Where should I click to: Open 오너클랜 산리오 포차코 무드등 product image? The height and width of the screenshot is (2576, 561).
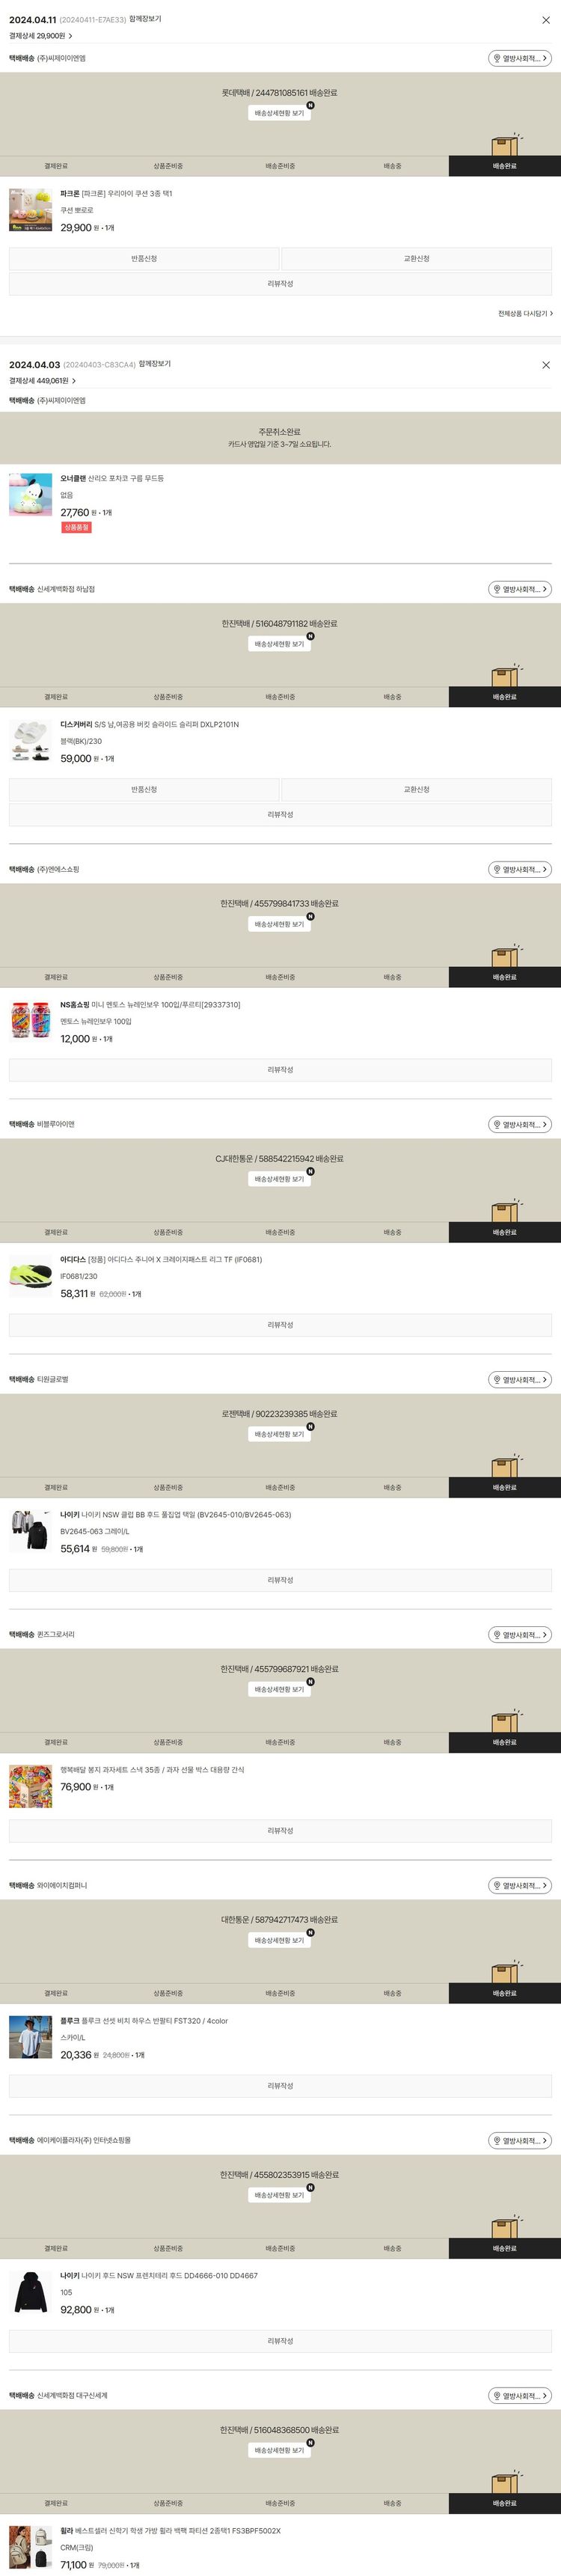30,495
